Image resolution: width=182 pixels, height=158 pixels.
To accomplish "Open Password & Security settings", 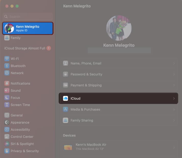I will coord(119,74).
